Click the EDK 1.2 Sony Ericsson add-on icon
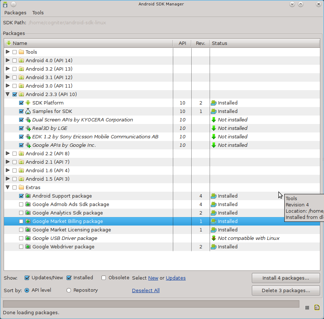The image size is (324, 319). coord(28,137)
